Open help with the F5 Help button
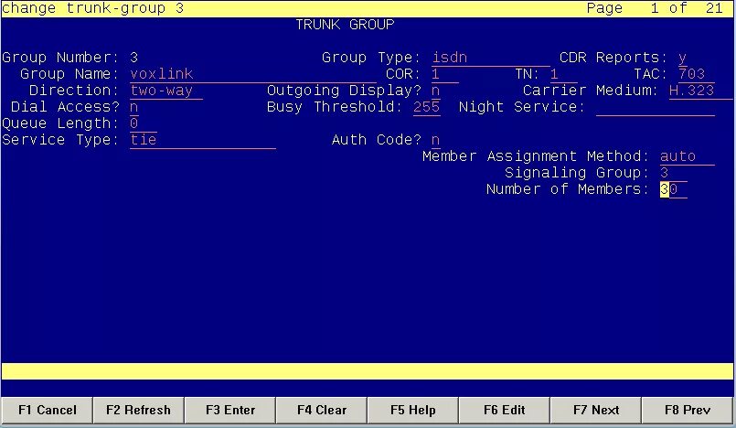736x428 pixels. [413, 410]
